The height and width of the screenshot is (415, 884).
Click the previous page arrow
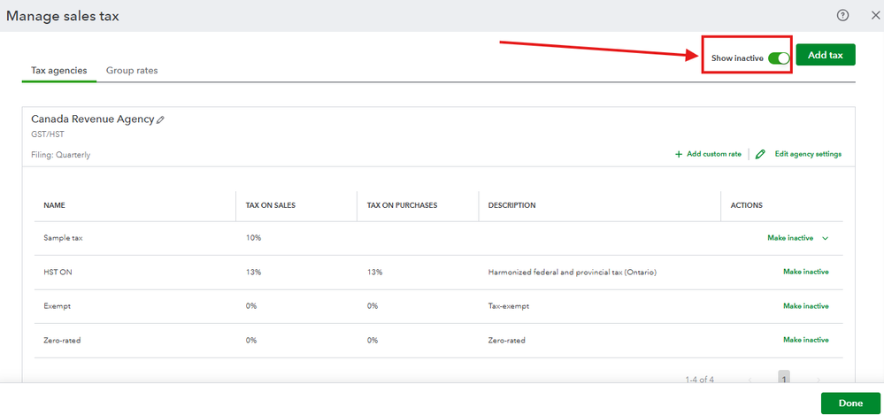(749, 380)
